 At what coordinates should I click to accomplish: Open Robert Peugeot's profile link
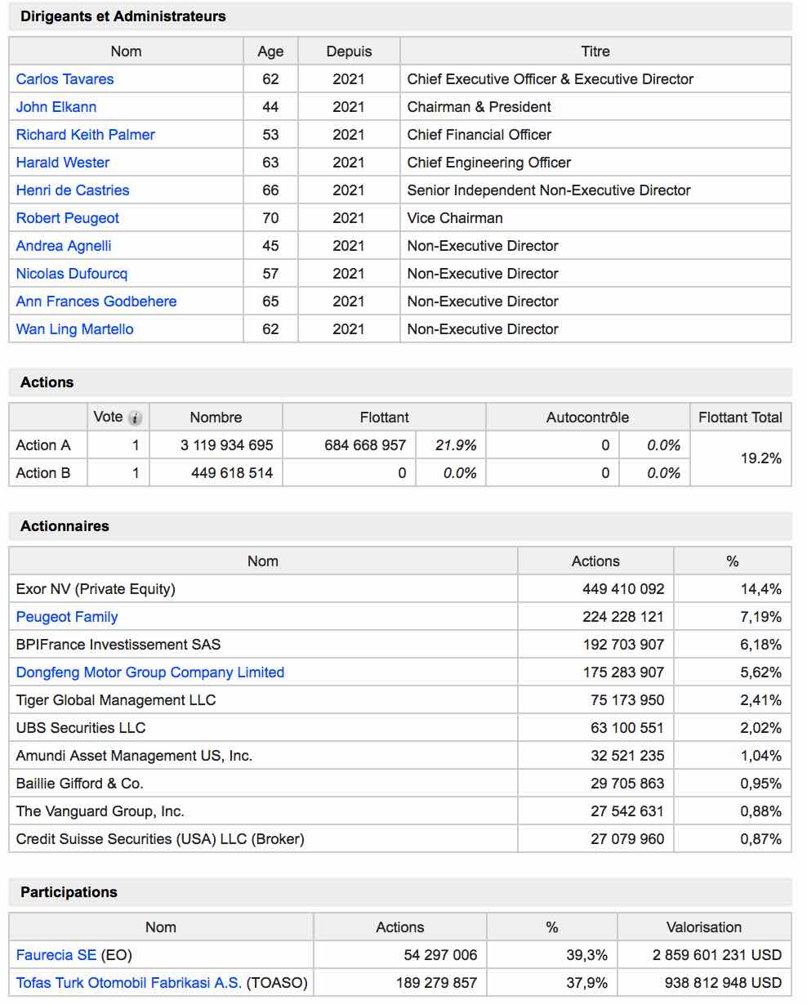(x=68, y=218)
